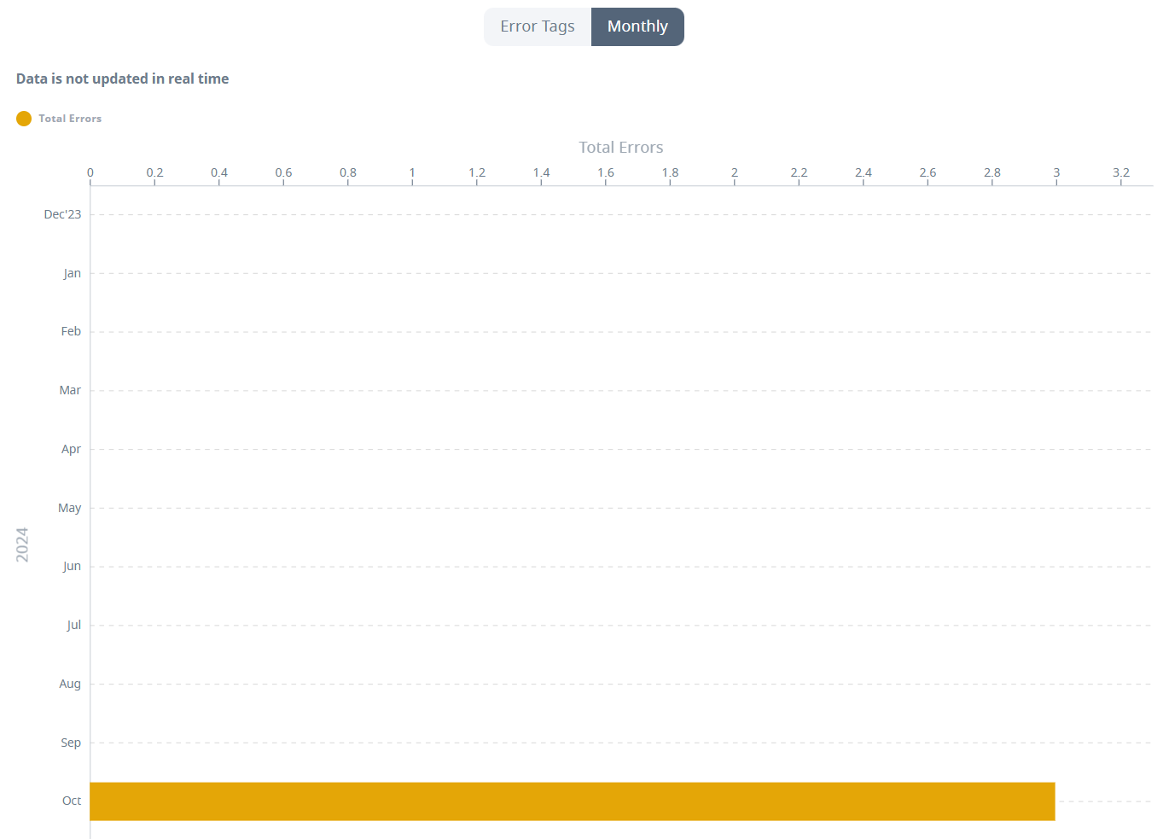The image size is (1169, 839).
Task: Click the Jan month label
Action: point(72,273)
